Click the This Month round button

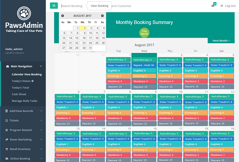[144, 33]
